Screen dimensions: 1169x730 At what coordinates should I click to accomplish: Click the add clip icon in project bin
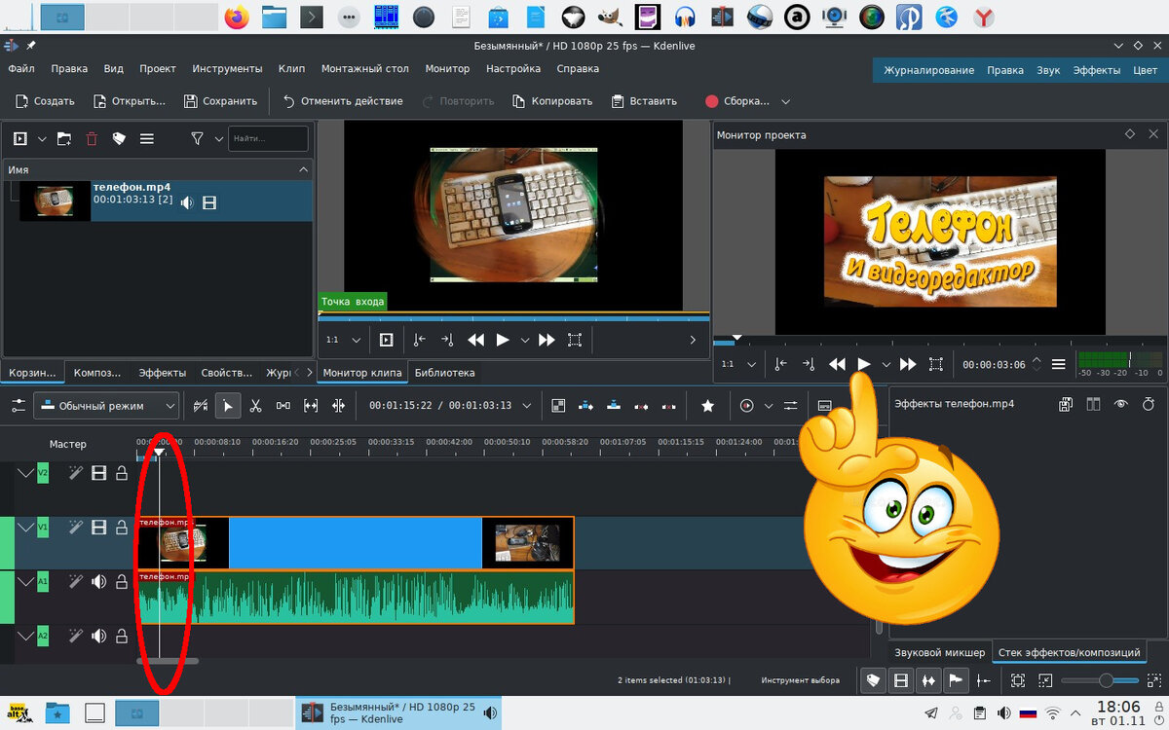(x=19, y=139)
